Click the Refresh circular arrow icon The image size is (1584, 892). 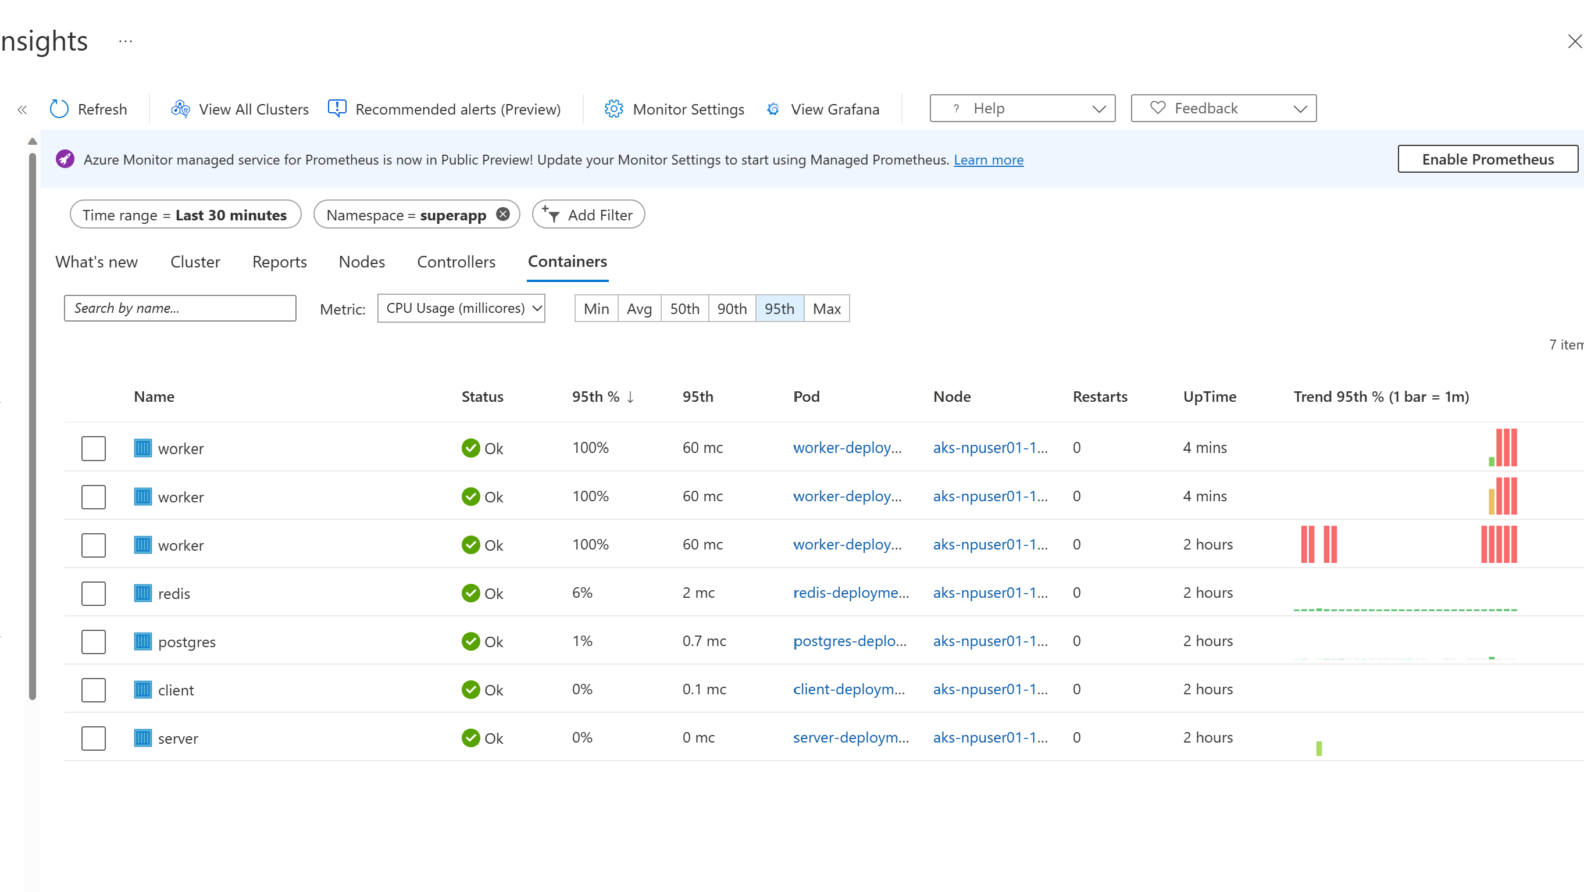tap(59, 109)
